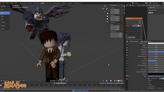Activate the Cursor tool
The width and height of the screenshot is (164, 92).
5,9
